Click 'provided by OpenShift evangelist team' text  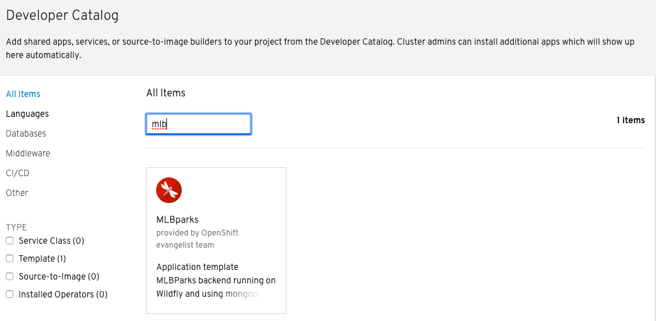(x=198, y=239)
